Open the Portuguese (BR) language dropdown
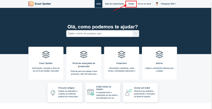This screenshot has height=109, width=212. pos(168,4)
